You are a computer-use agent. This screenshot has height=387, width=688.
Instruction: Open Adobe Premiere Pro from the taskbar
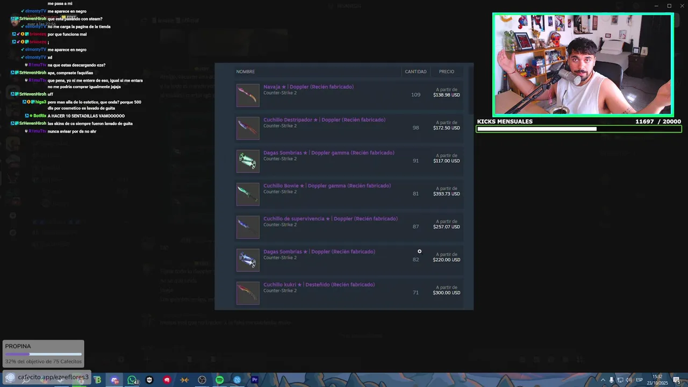click(x=255, y=380)
